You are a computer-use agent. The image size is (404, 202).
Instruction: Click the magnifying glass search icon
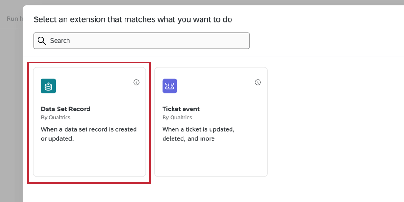[x=42, y=41]
